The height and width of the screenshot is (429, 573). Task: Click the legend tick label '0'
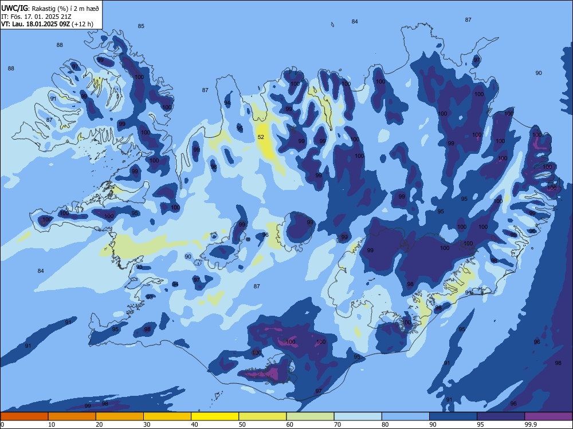pos(2,424)
